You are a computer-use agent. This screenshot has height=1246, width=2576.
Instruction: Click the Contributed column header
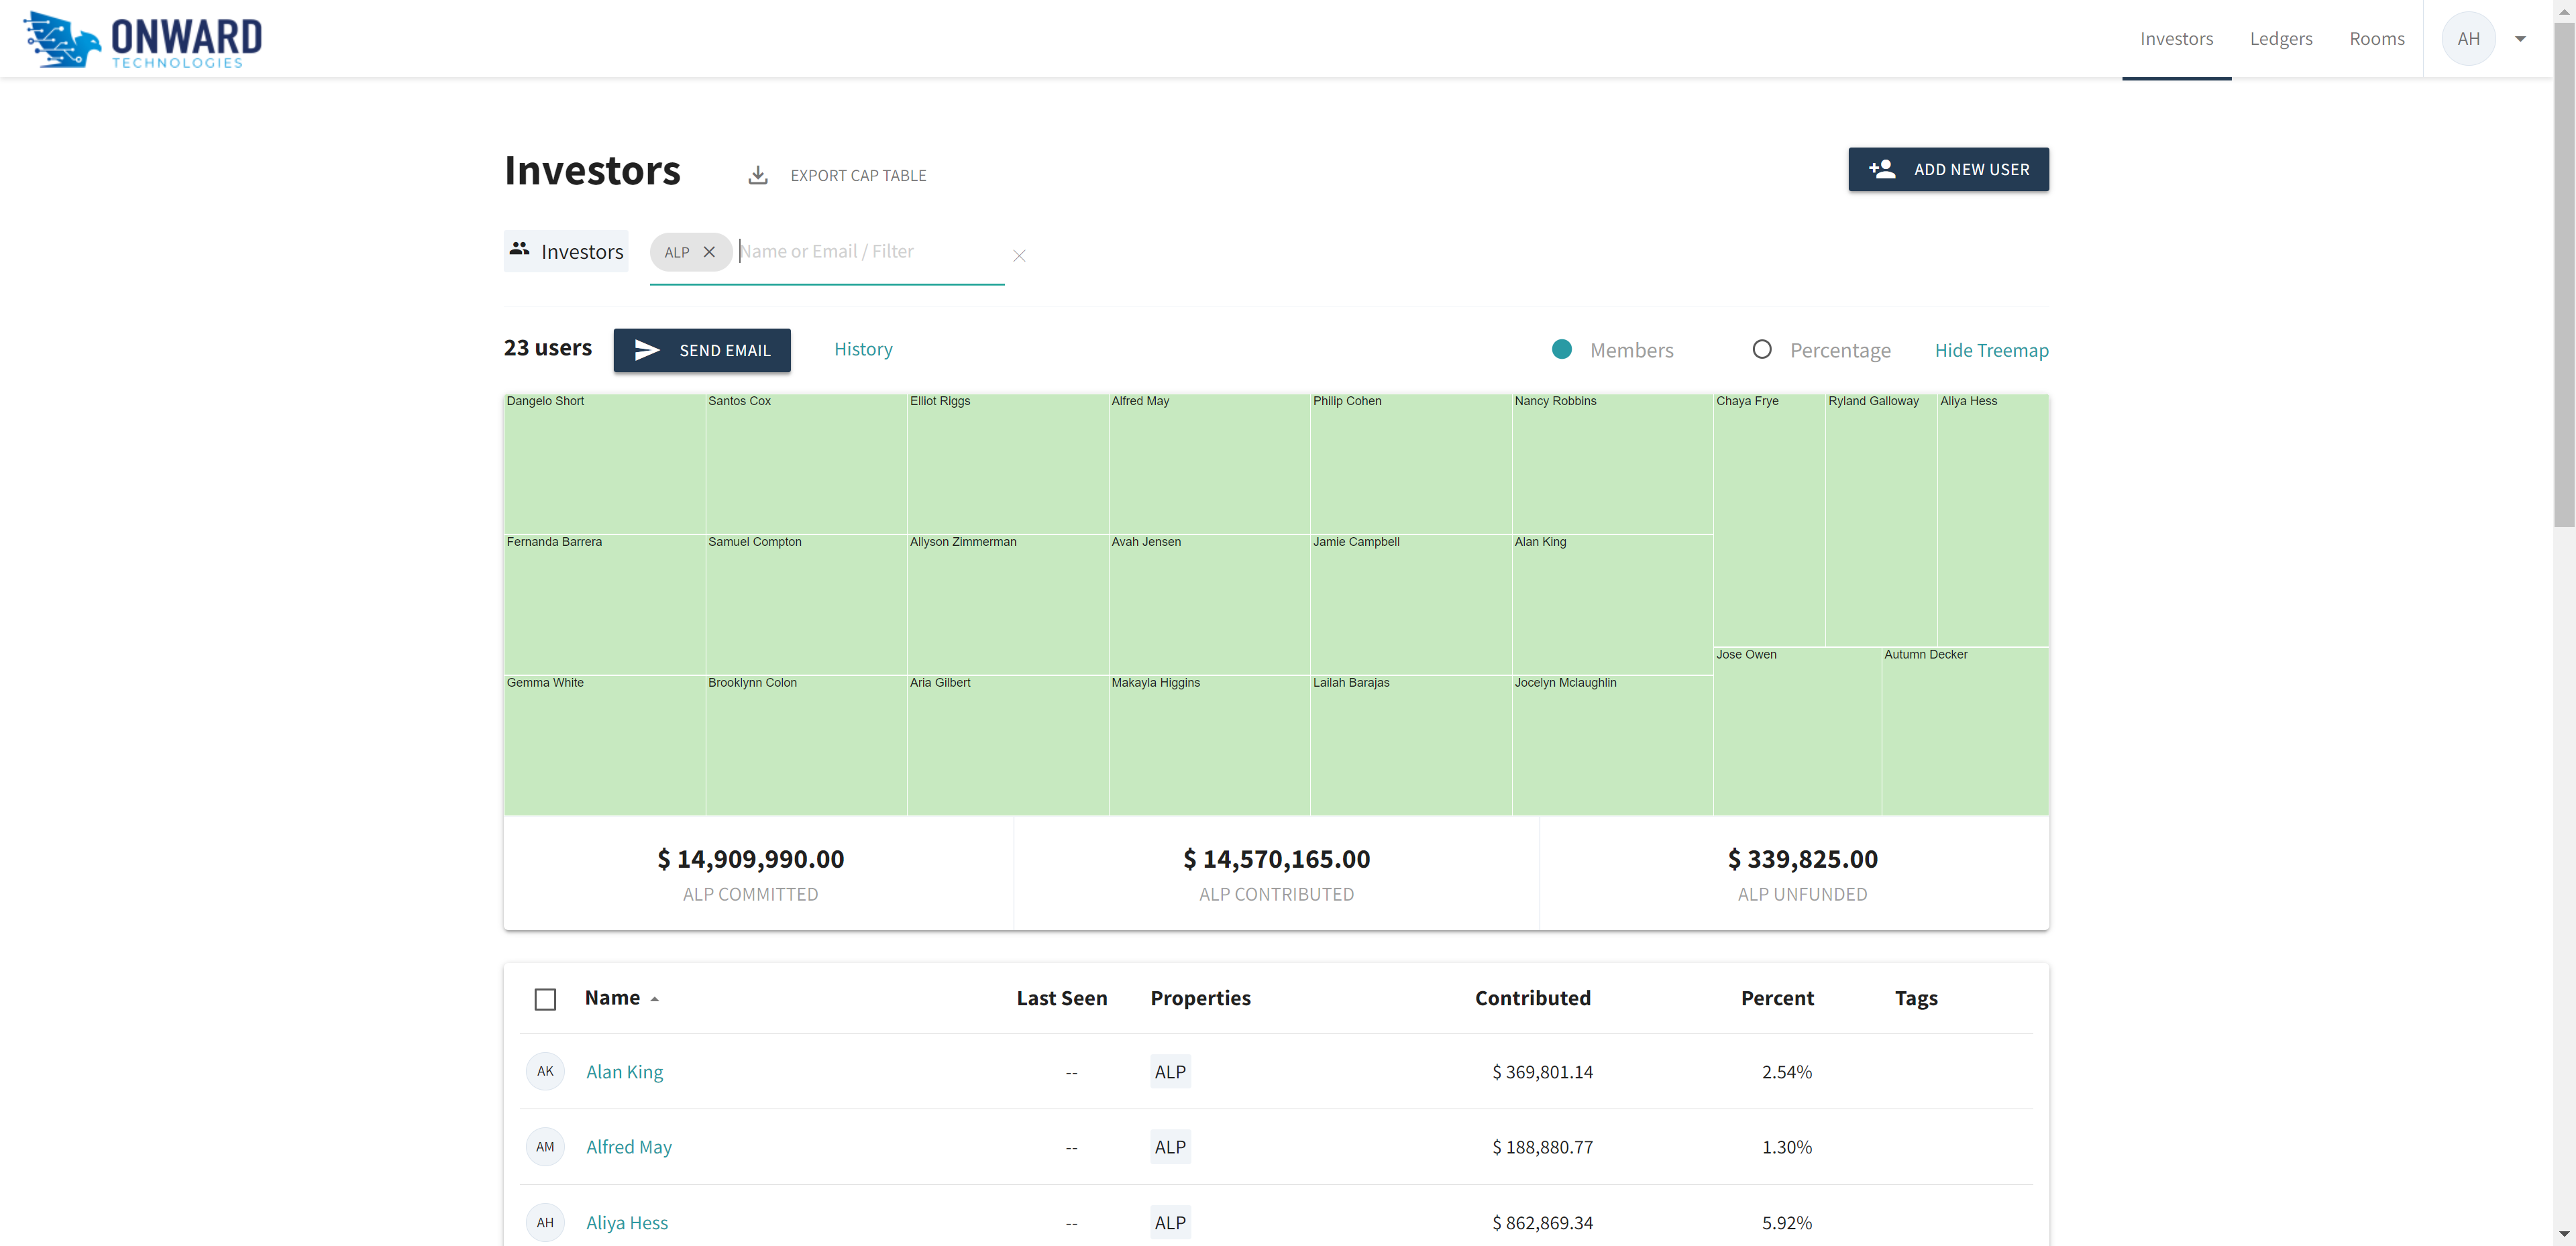1532,998
